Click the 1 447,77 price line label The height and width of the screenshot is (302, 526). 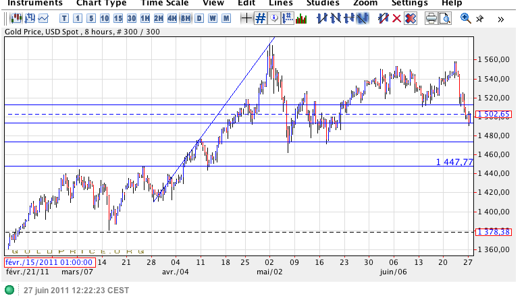click(454, 162)
